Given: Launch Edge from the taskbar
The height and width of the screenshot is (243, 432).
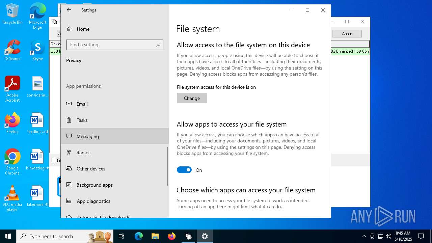Looking at the screenshot, I should click(x=139, y=236).
